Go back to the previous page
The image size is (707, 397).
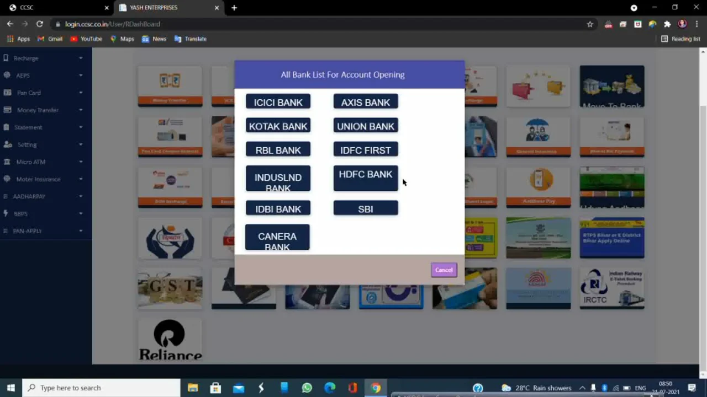[x=10, y=24]
